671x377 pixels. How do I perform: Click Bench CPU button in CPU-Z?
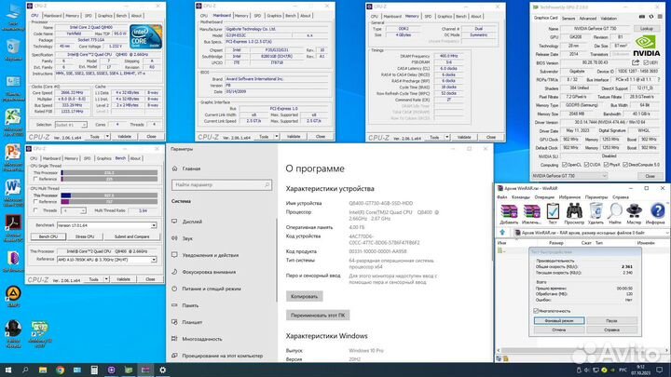48,236
